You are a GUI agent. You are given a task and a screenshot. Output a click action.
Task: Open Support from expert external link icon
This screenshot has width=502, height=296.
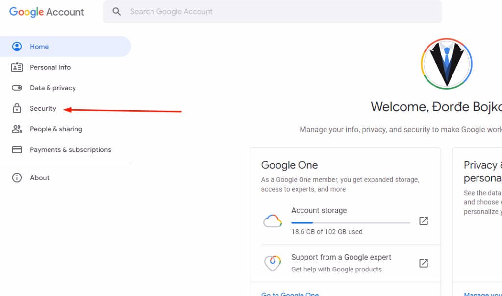pyautogui.click(x=424, y=263)
